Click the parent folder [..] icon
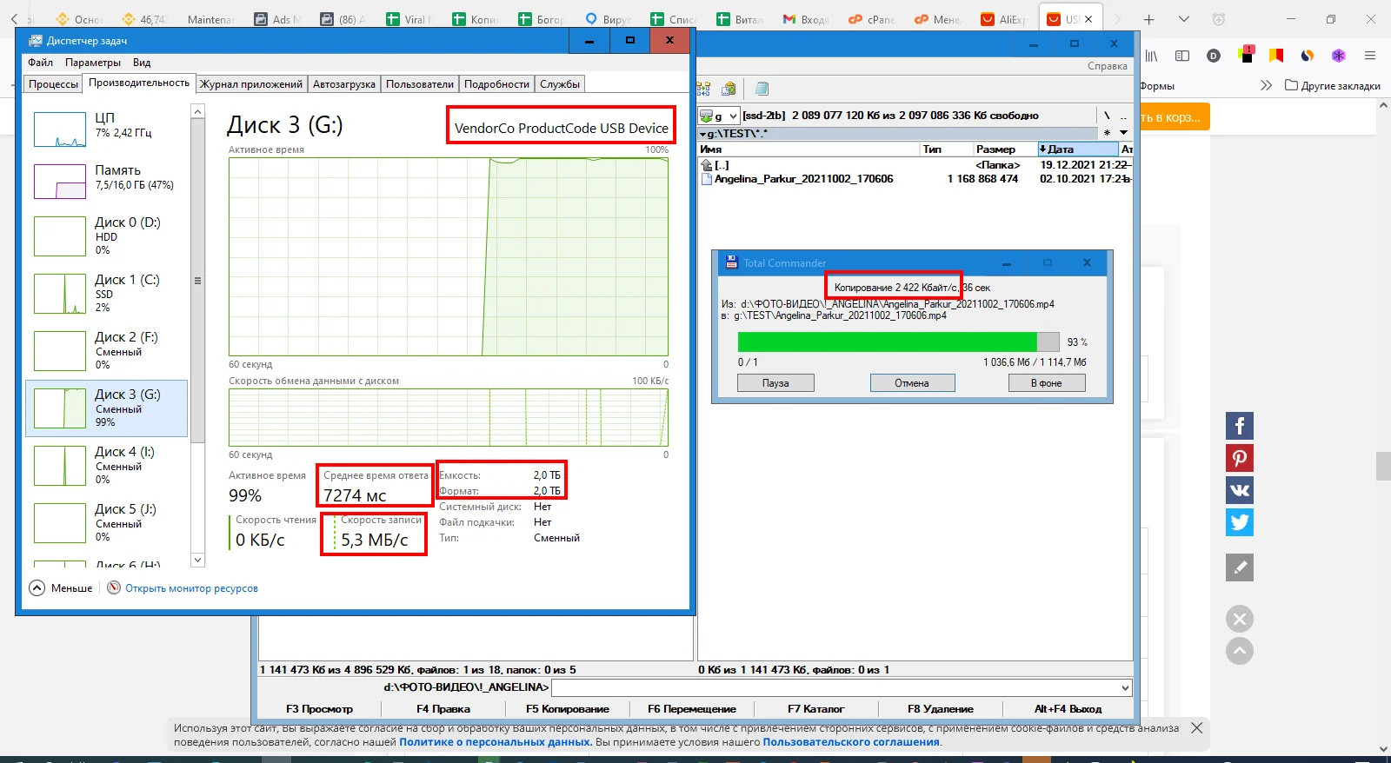The width and height of the screenshot is (1391, 763). point(707,165)
